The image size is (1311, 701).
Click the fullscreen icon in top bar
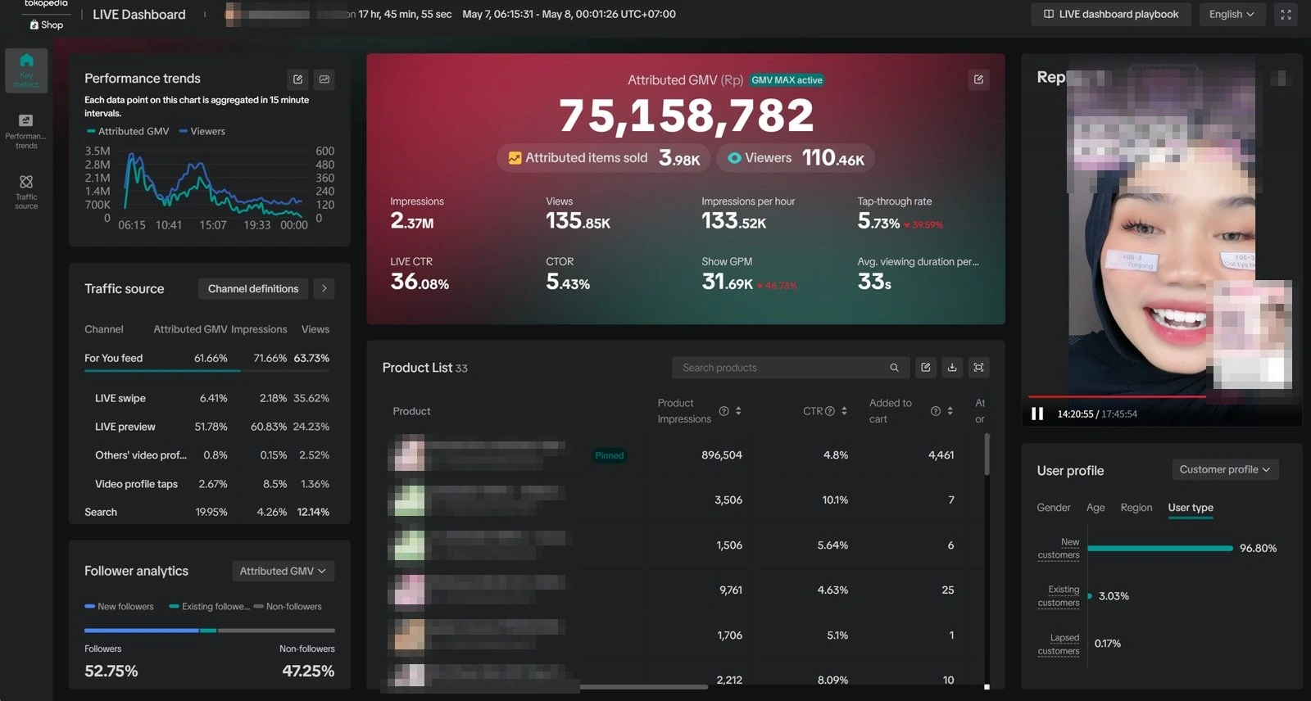point(1286,14)
